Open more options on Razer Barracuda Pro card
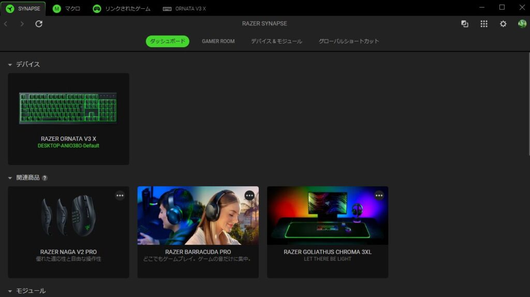This screenshot has height=297, width=530. click(249, 196)
